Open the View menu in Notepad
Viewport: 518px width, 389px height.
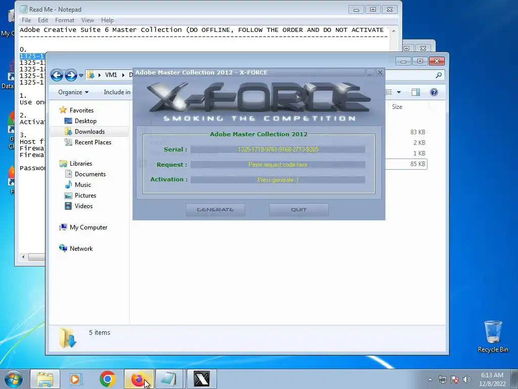coord(88,20)
